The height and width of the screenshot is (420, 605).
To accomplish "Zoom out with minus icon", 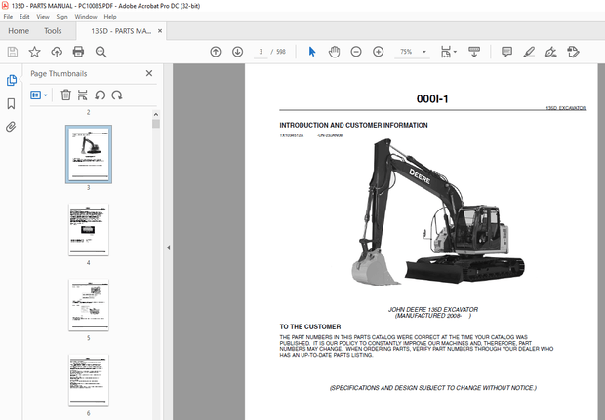I will (x=356, y=52).
